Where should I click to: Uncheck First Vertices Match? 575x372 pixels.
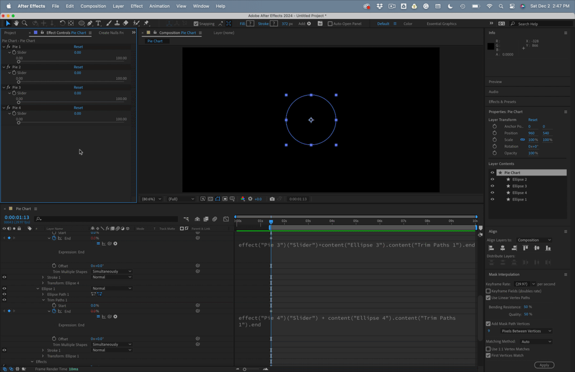tap(488, 355)
